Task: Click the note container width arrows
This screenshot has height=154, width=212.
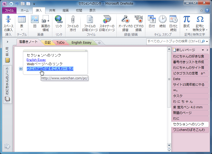Action: click(86, 51)
